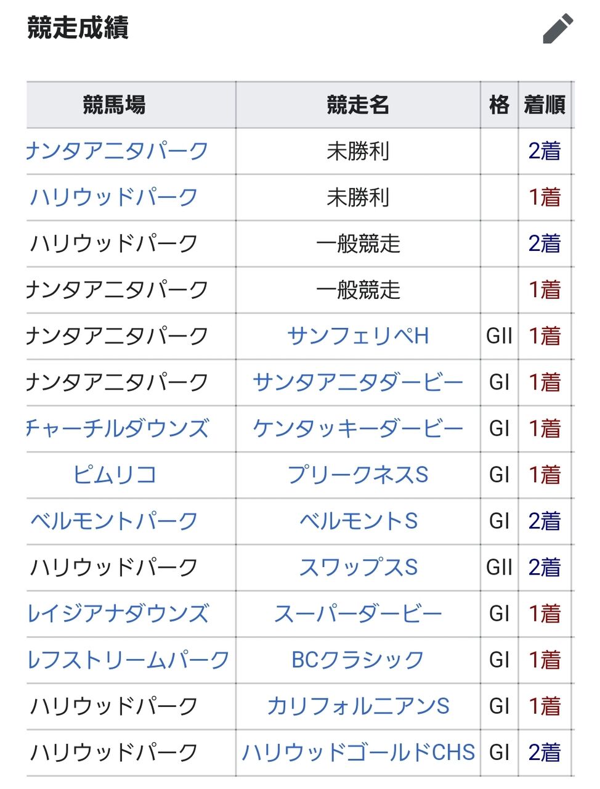The height and width of the screenshot is (789, 600).
Task: Open the サンタアニタダービー race link
Action: pos(358,382)
